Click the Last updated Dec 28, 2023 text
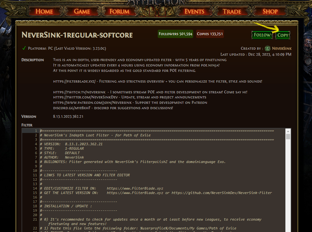The width and height of the screenshot is (312, 232). coord(256,54)
